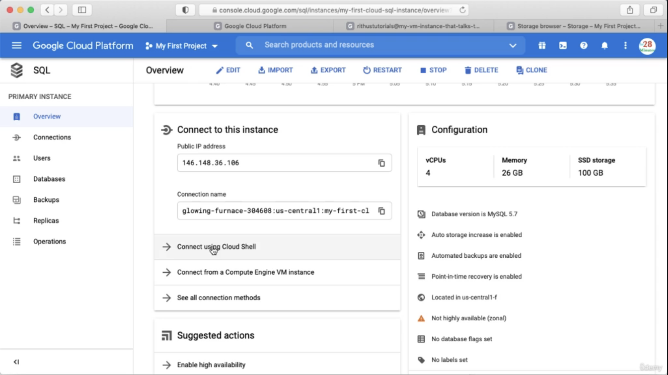Open the help question mark menu
The width and height of the screenshot is (668, 375).
coord(584,46)
